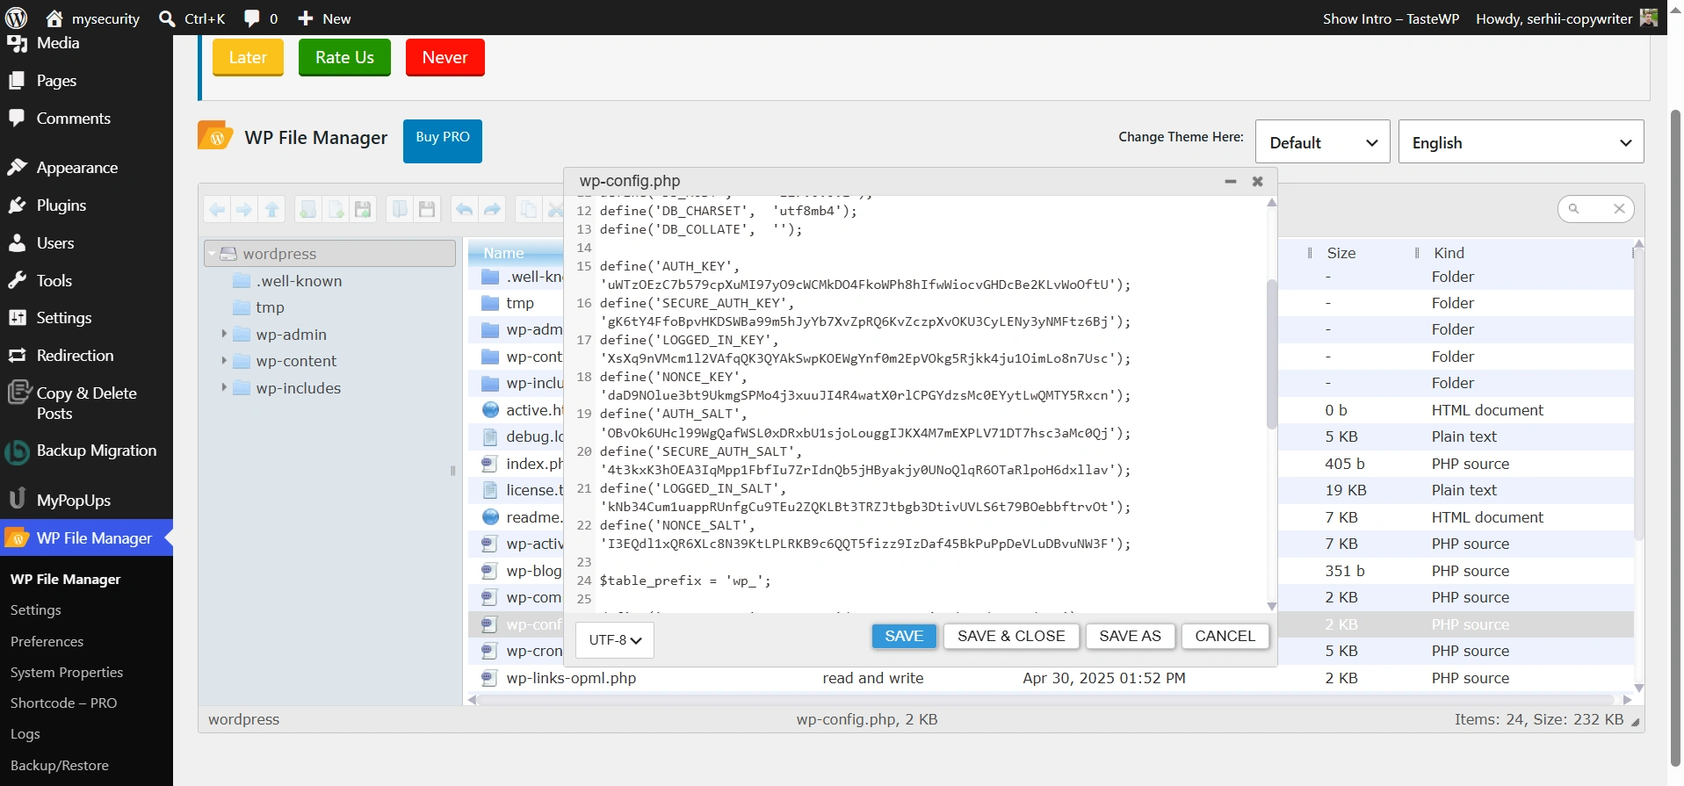Click the WP File Manager logo icon
Screen dimensions: 1684x786
pos(215,136)
